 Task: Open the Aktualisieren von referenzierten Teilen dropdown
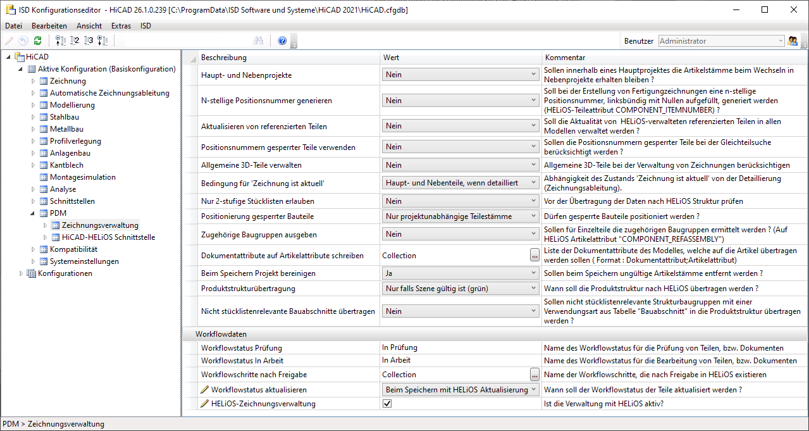click(x=460, y=126)
